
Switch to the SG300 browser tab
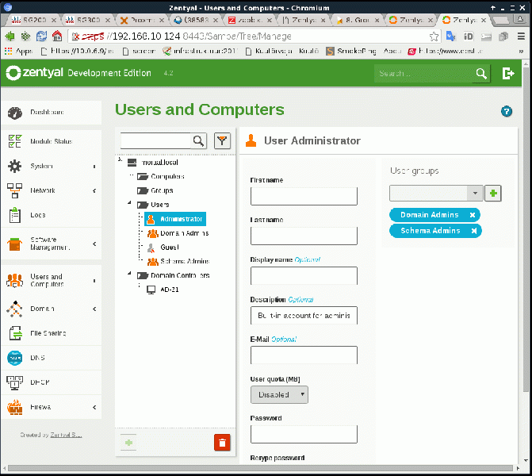pos(88,21)
